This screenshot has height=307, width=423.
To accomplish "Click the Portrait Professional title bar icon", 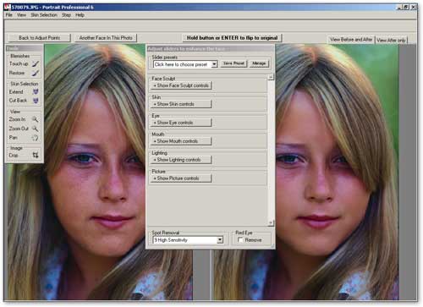I will (8, 7).
